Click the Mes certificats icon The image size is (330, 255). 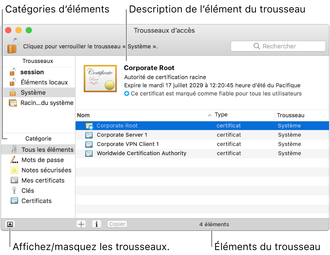[x=14, y=180]
